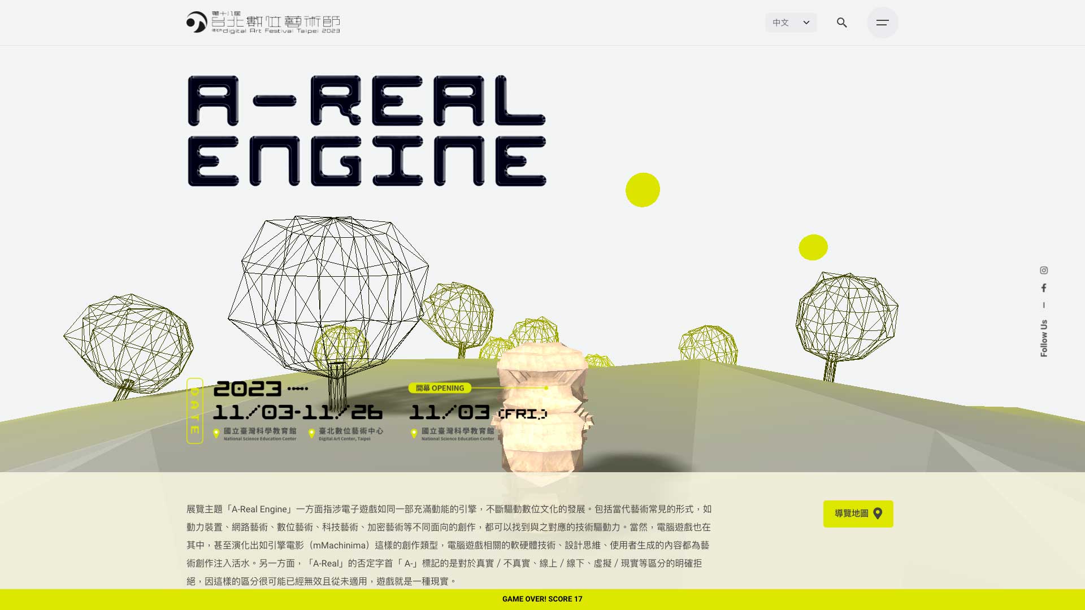Click the 導覽地圖 map button
The width and height of the screenshot is (1085, 610).
858,513
